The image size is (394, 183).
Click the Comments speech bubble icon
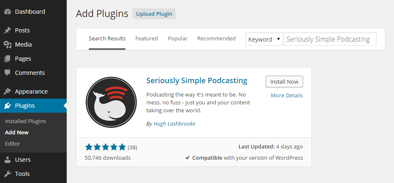[8, 73]
